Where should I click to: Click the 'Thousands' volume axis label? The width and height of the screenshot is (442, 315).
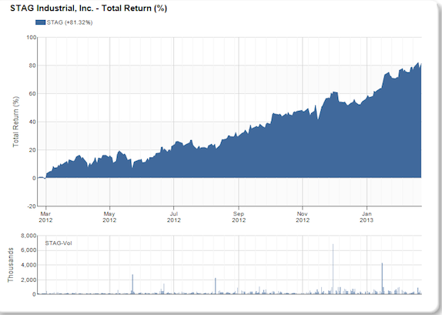tap(11, 265)
